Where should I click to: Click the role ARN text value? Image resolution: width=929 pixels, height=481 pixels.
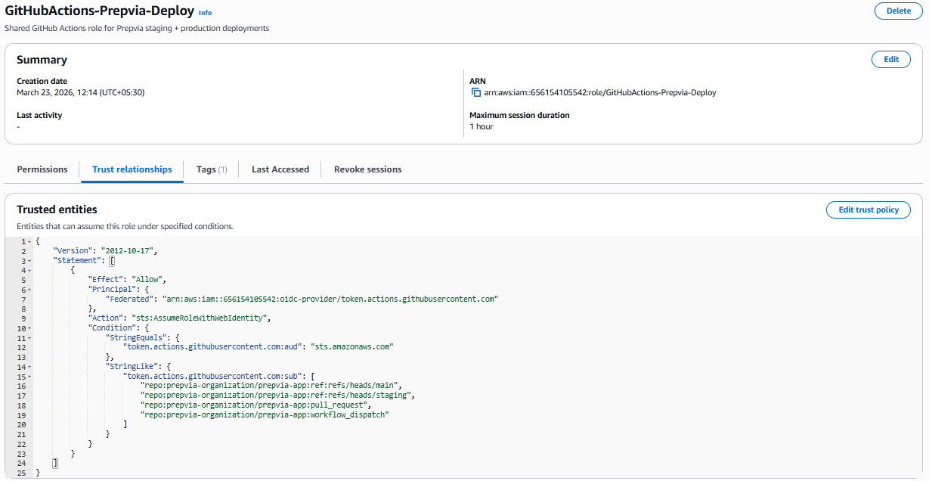(x=600, y=92)
